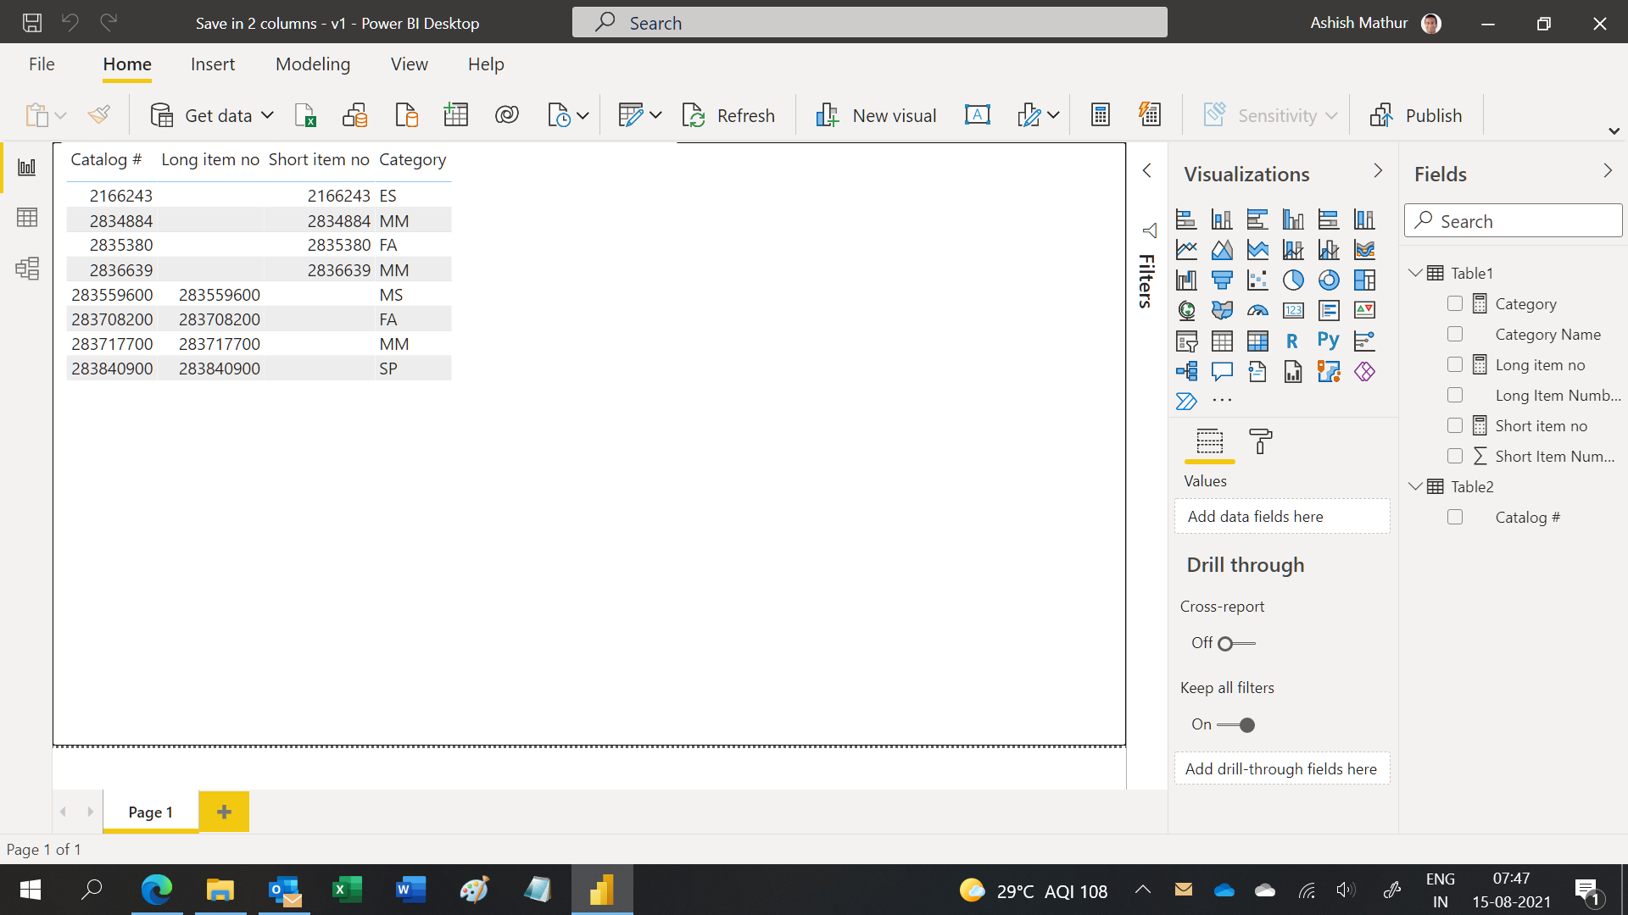This screenshot has height=915, width=1628.
Task: Collapse the Table1 tree node
Action: [1414, 273]
